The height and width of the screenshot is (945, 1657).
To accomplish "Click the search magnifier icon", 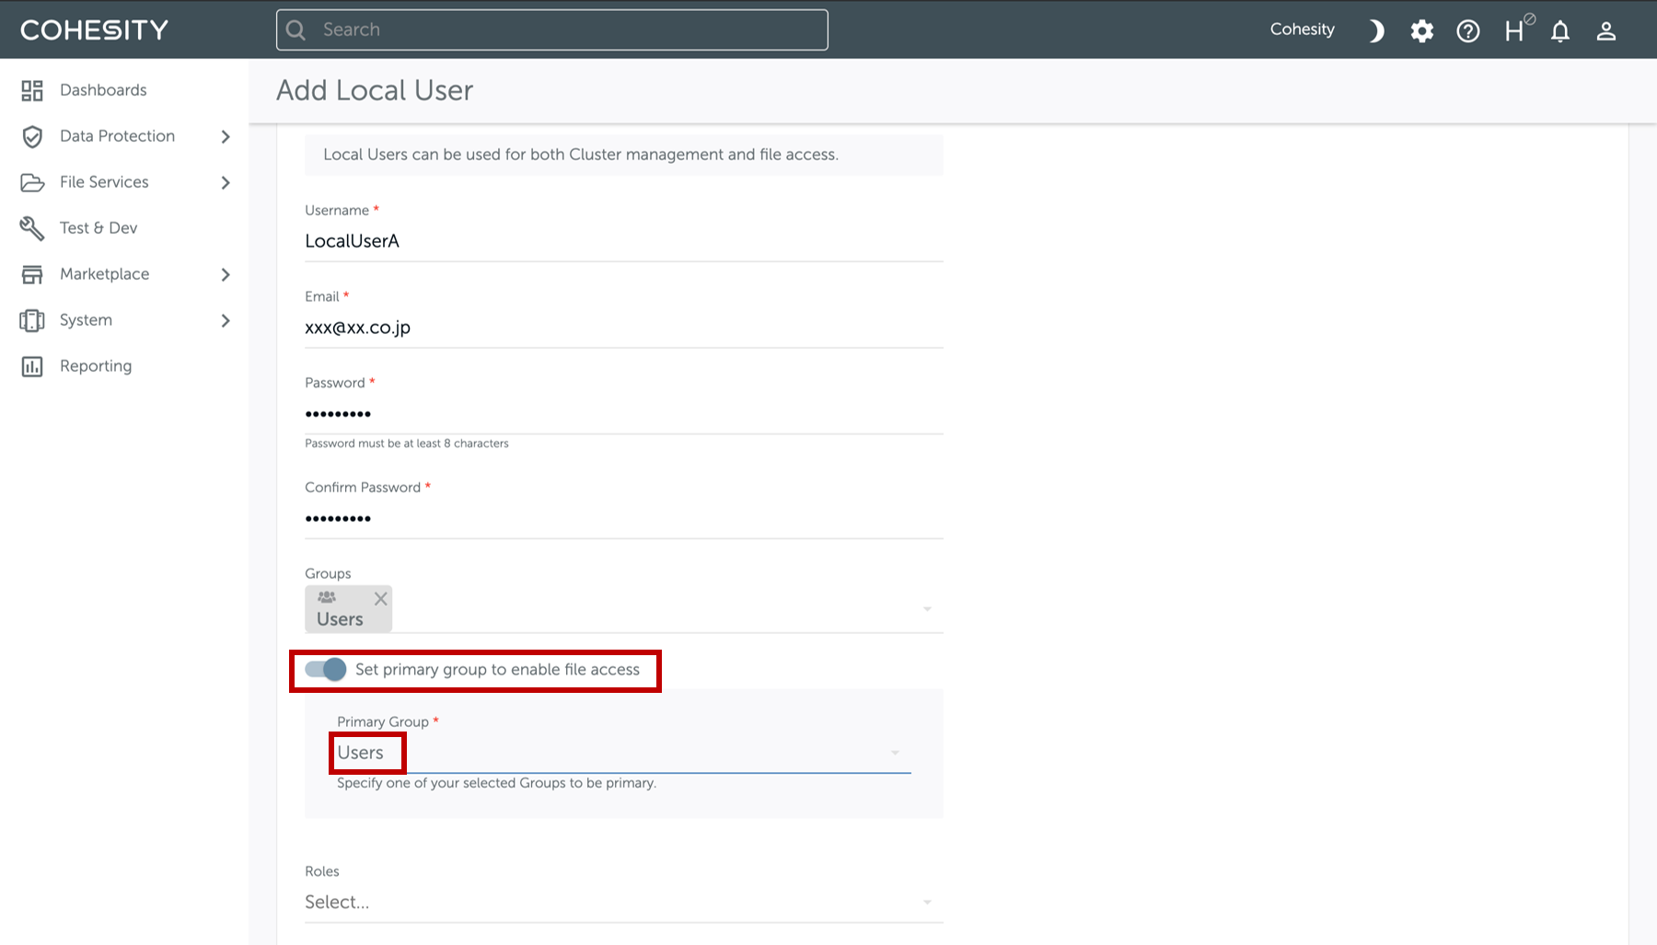I will pos(295,29).
